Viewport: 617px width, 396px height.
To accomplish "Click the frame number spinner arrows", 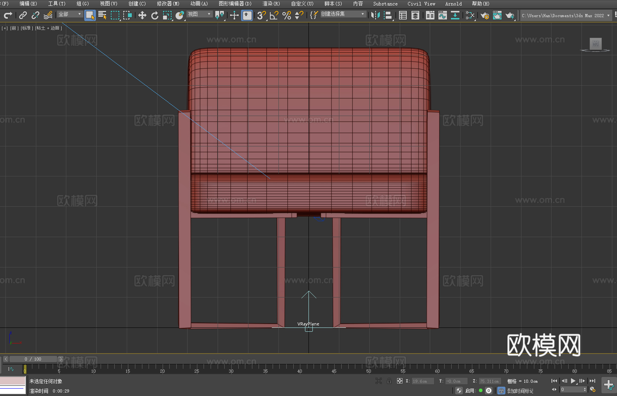I will pyautogui.click(x=585, y=389).
